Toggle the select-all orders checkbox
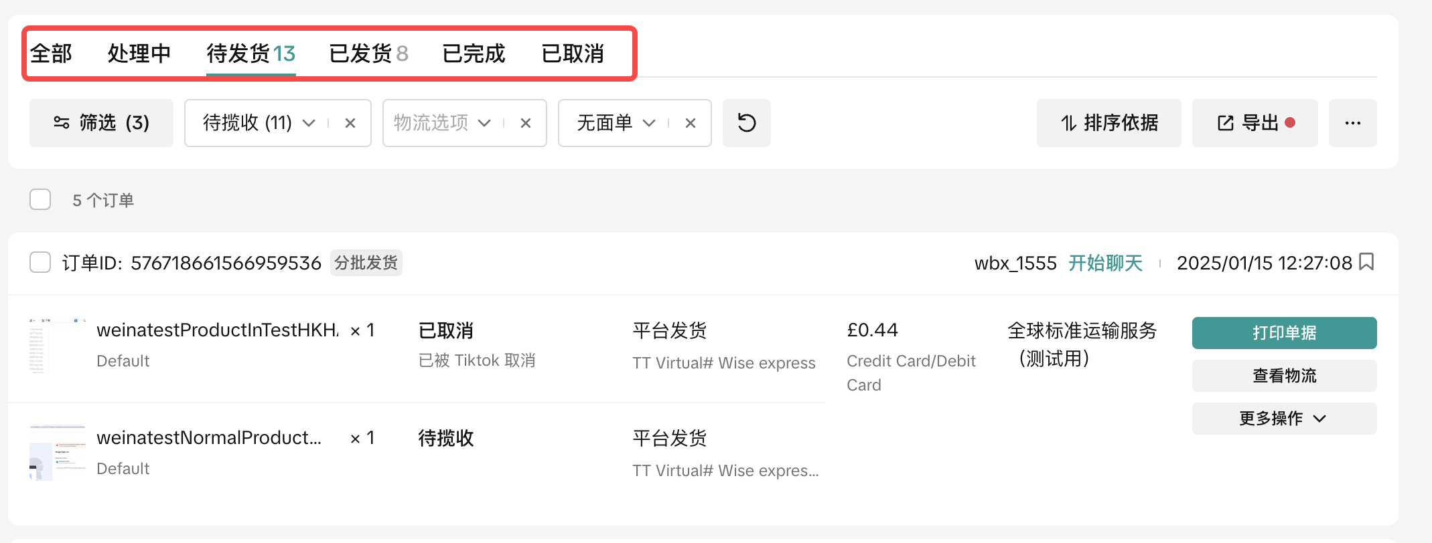The width and height of the screenshot is (1432, 543). coord(40,199)
